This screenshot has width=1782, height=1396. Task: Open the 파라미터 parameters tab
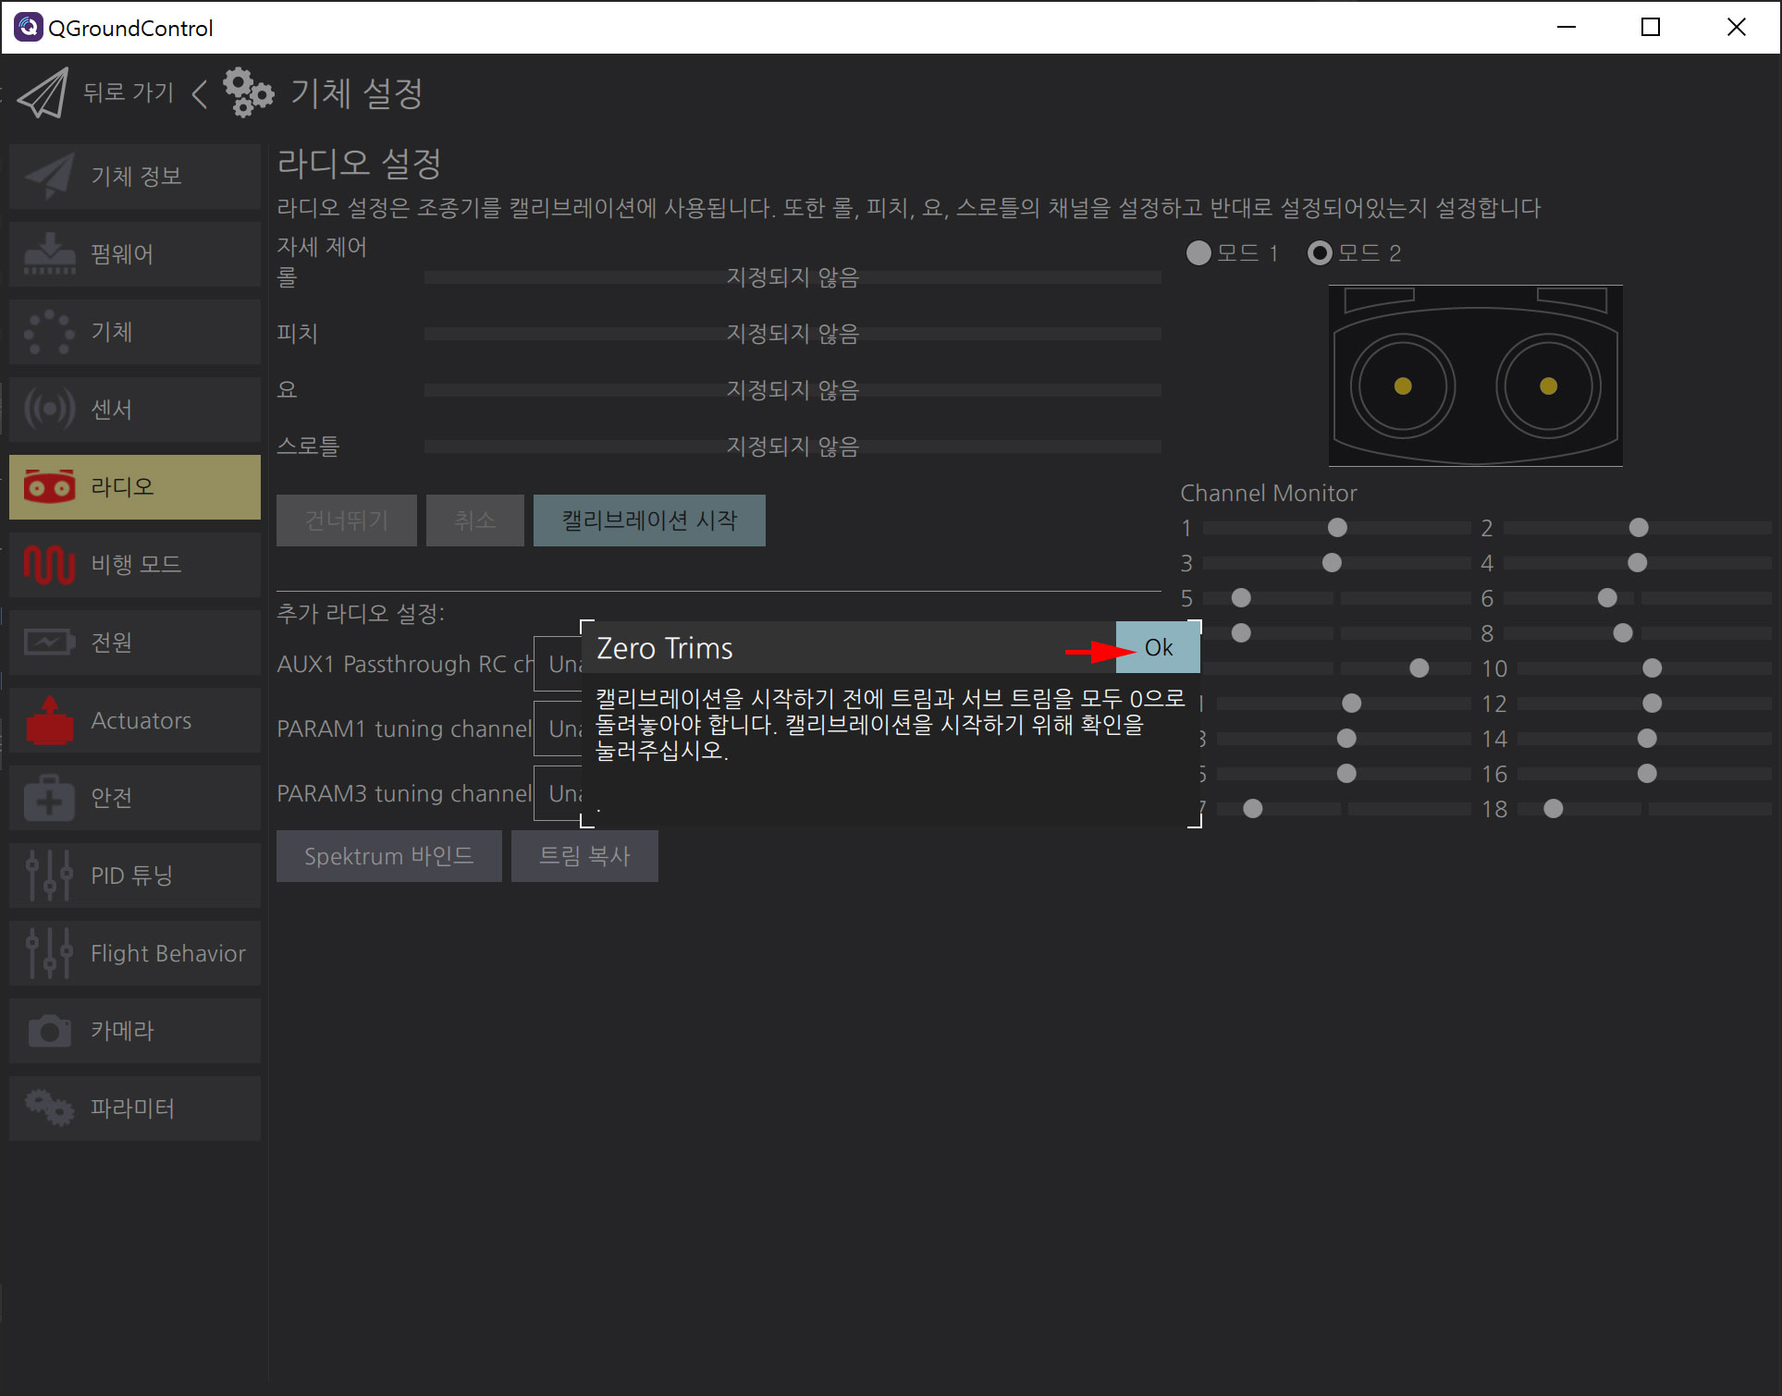click(135, 1108)
